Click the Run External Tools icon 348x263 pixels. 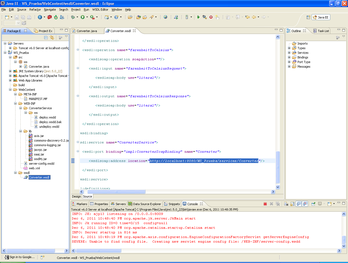[x=92, y=17]
